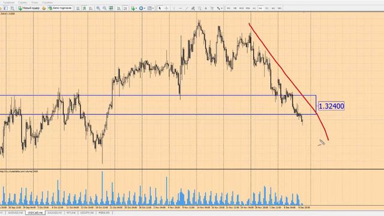Select the standard cursor tool
The height and width of the screenshot is (216, 384).
click(x=160, y=8)
